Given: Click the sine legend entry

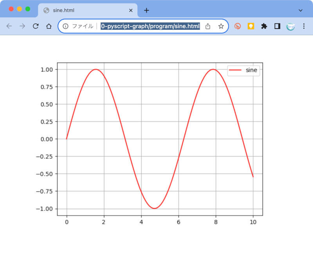Looking at the screenshot, I should [x=243, y=70].
